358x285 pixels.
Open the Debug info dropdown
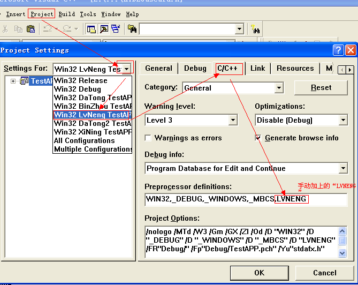[343, 168]
